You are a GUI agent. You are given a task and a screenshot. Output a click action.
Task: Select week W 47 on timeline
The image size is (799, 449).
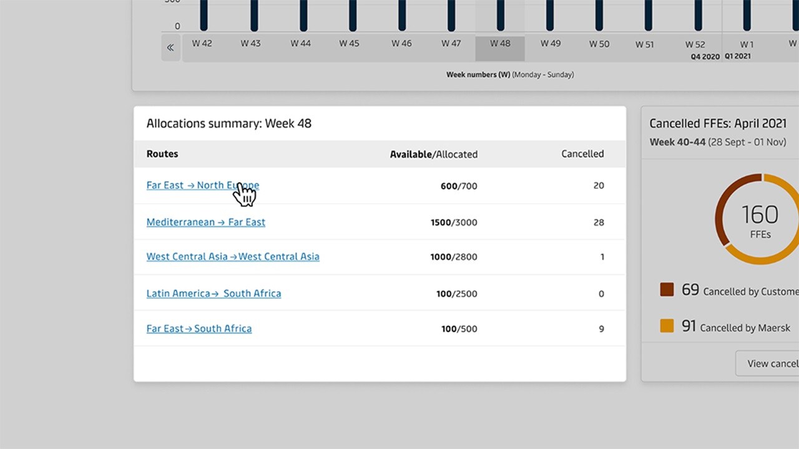pos(451,44)
